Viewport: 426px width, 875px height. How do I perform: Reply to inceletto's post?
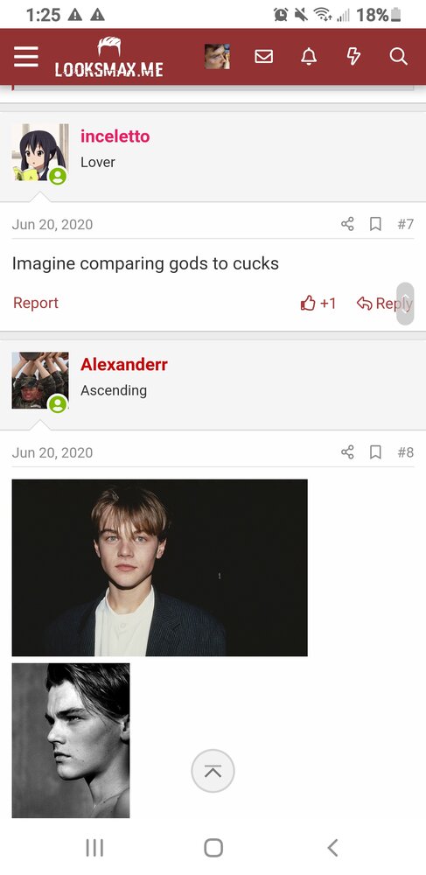click(x=385, y=303)
